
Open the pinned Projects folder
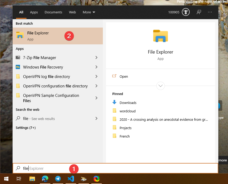tap(125, 128)
